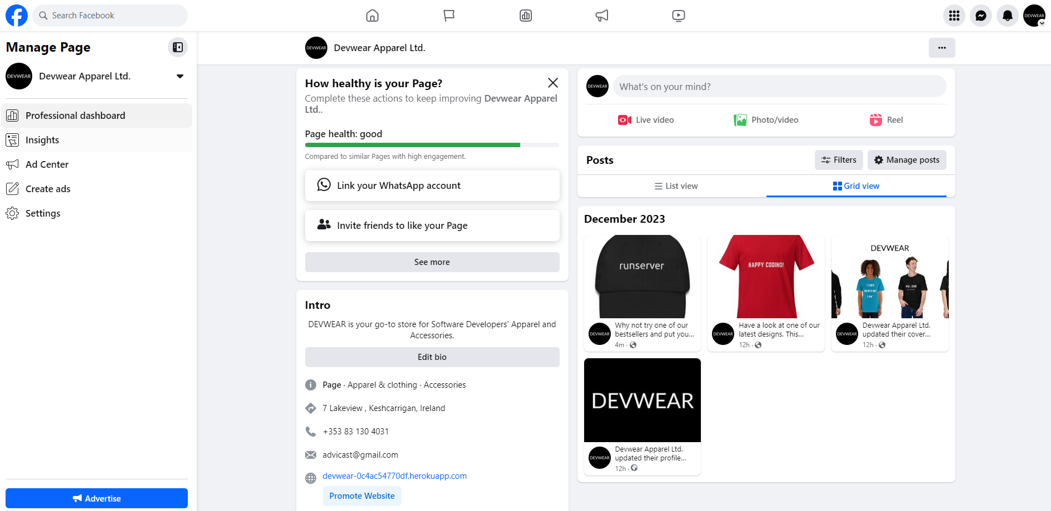Start a Live video
Image resolution: width=1051 pixels, height=511 pixels.
click(x=646, y=120)
